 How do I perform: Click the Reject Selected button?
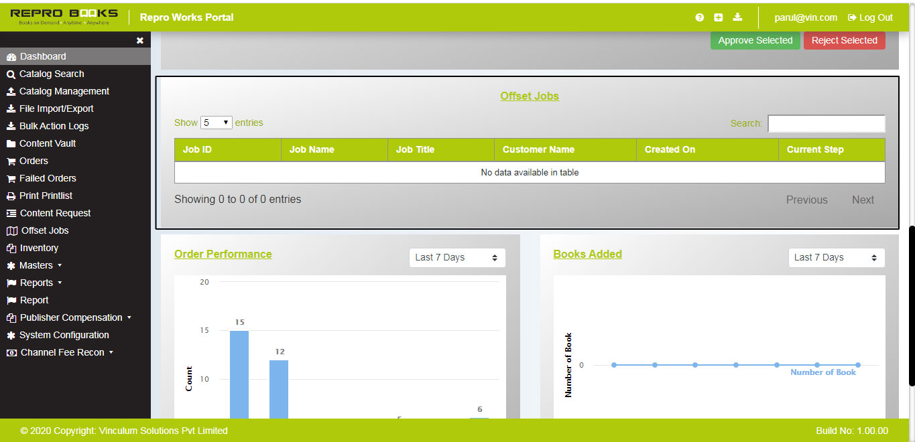pyautogui.click(x=844, y=40)
